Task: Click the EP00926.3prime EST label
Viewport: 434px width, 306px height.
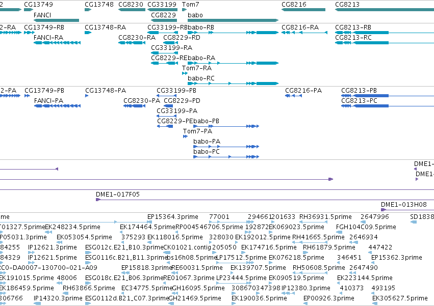Action: pos(329,298)
